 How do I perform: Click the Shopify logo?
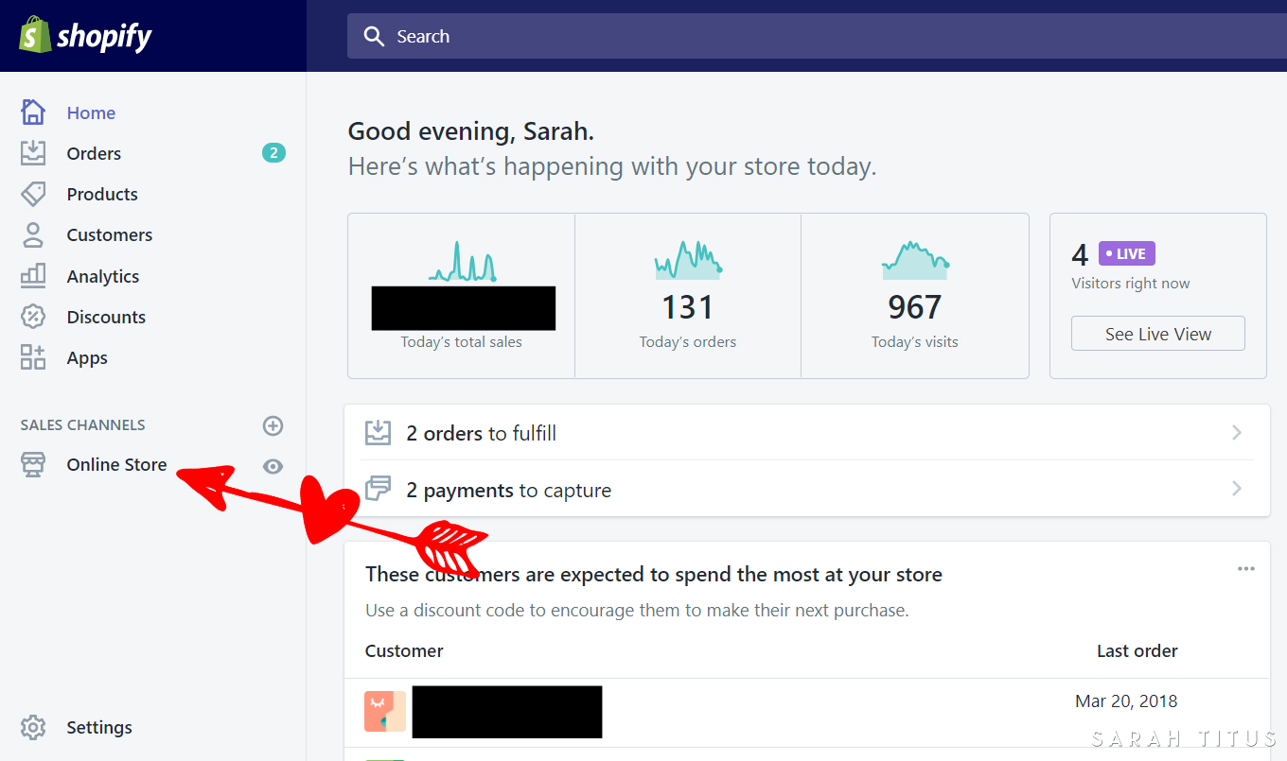85,36
